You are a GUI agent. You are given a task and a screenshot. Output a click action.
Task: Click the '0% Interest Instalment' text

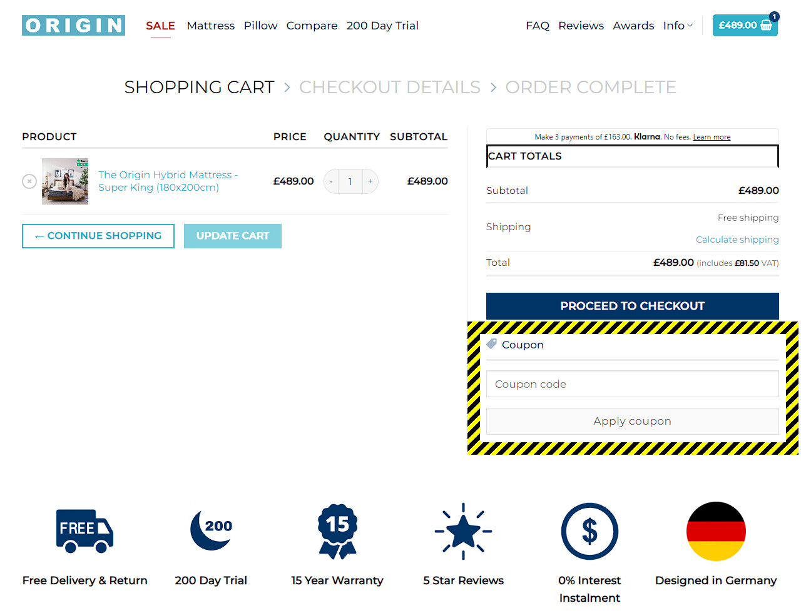coord(589,589)
